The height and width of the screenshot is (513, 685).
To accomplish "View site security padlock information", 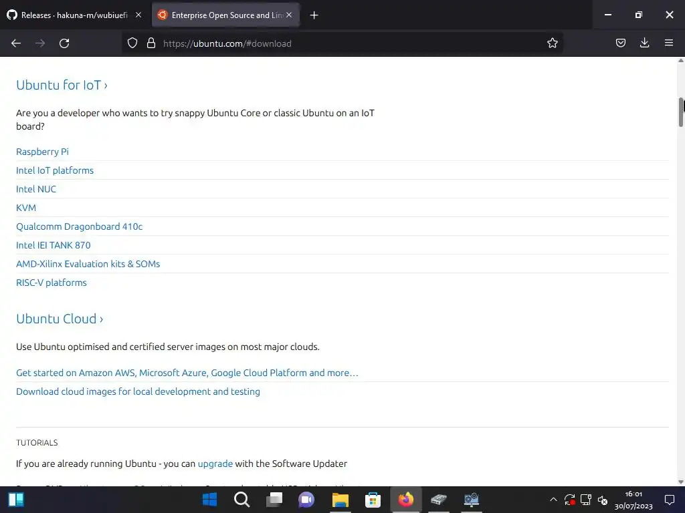I will [x=151, y=43].
